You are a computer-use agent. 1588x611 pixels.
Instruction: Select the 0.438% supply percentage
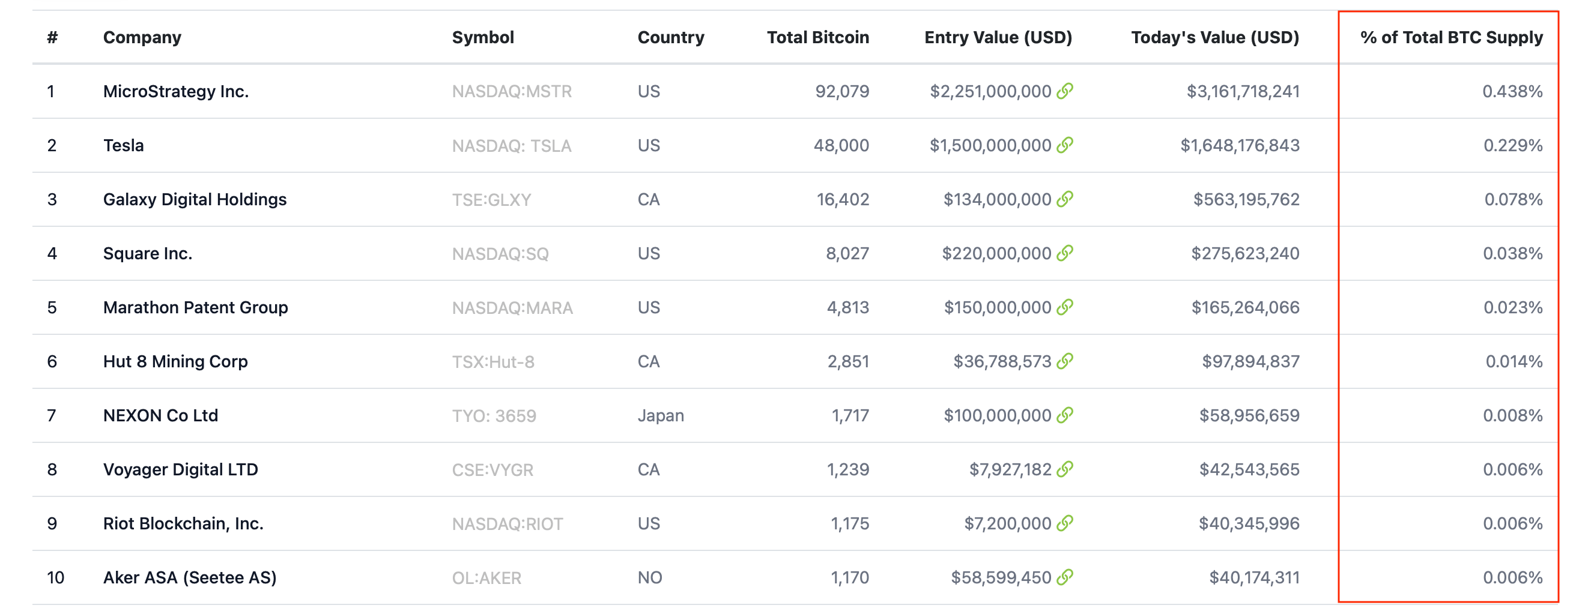(1513, 92)
